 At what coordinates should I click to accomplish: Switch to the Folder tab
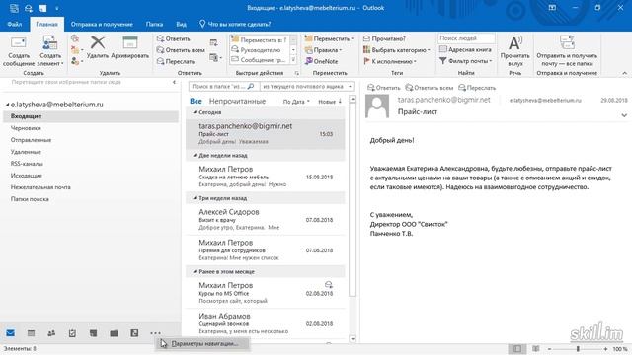tap(154, 24)
